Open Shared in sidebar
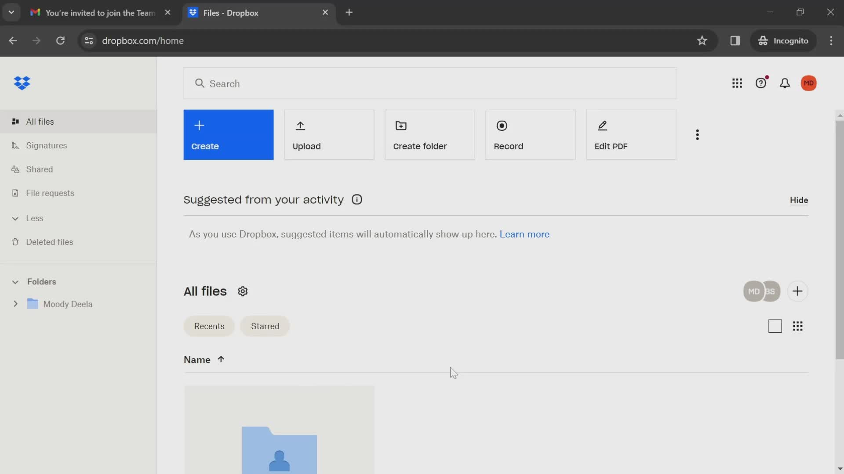Screen dimensions: 844x474 [78, 169]
